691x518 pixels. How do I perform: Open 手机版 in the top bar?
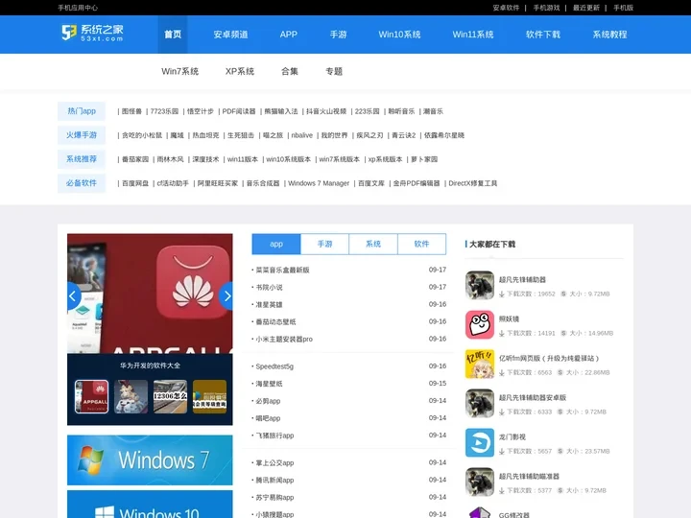624,8
